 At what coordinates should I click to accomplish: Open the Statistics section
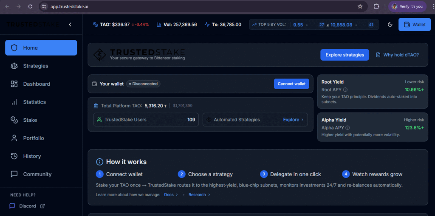34,102
